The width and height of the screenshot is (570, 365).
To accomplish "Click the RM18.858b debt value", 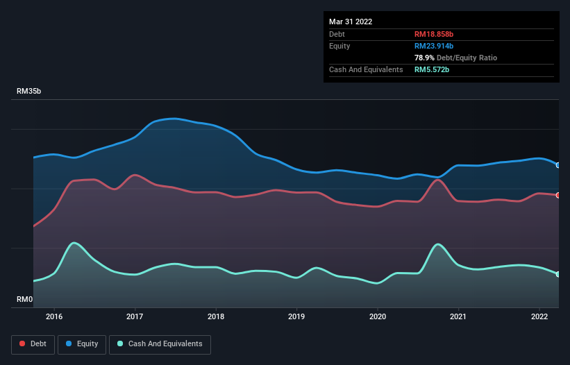I will [434, 34].
